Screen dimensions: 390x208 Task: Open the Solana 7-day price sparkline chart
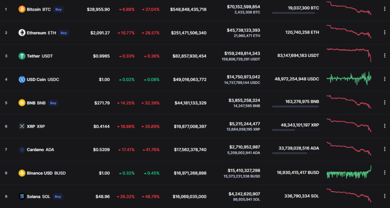(x=349, y=195)
